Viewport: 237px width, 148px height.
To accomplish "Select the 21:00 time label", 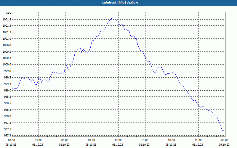I will 198,140.
